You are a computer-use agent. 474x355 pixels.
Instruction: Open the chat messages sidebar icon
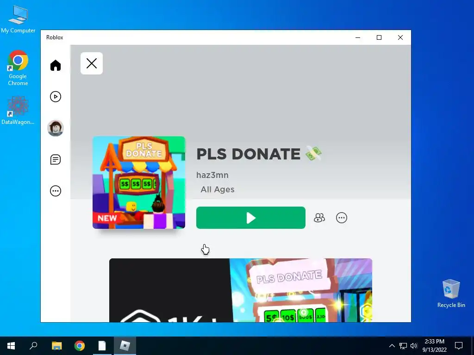(x=56, y=159)
